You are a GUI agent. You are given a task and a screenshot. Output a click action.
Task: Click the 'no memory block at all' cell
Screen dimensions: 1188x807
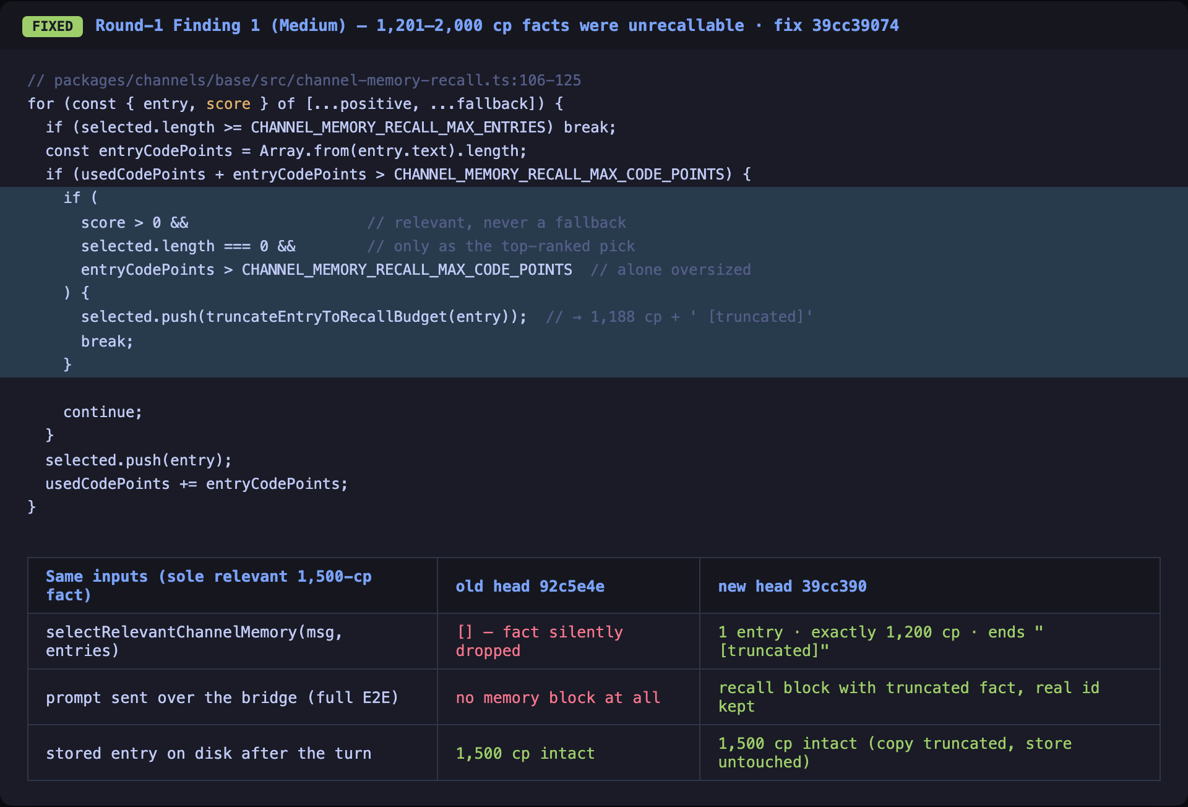569,697
